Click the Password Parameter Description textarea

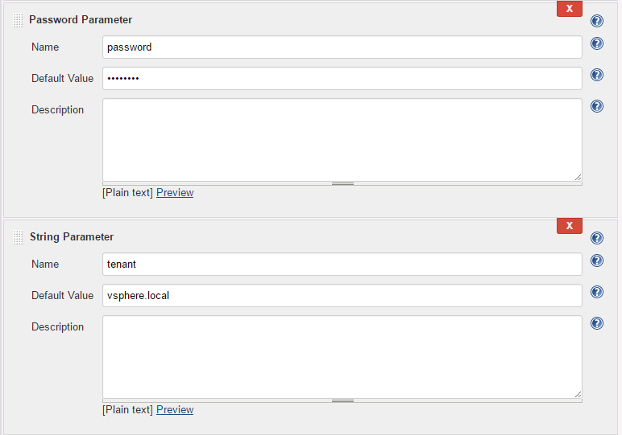[x=342, y=140]
